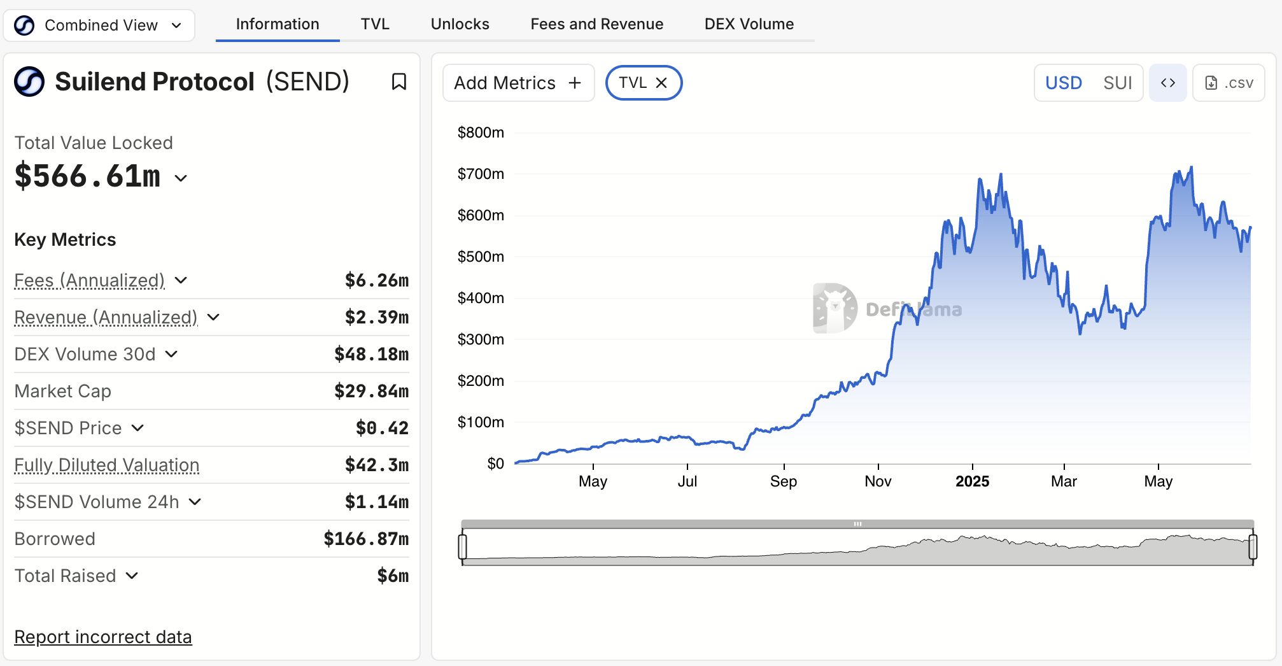Click the Combined View logo icon
Image resolution: width=1282 pixels, height=666 pixels.
coord(24,25)
